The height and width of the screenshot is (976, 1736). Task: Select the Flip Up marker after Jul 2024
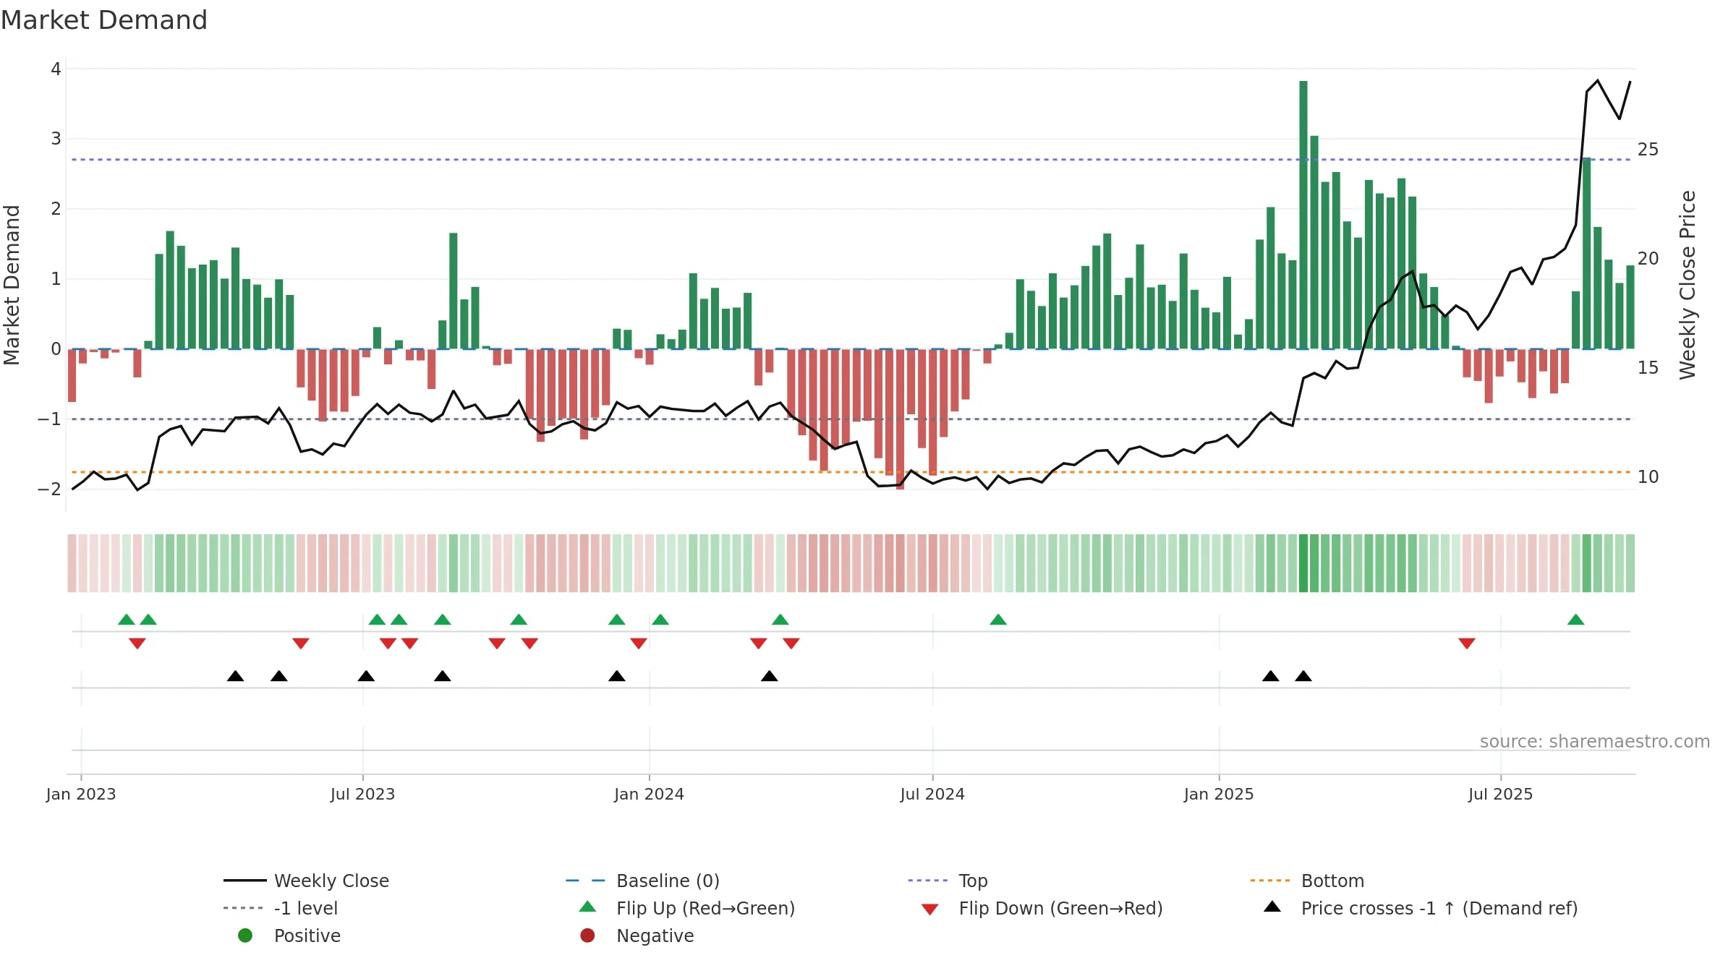998,620
